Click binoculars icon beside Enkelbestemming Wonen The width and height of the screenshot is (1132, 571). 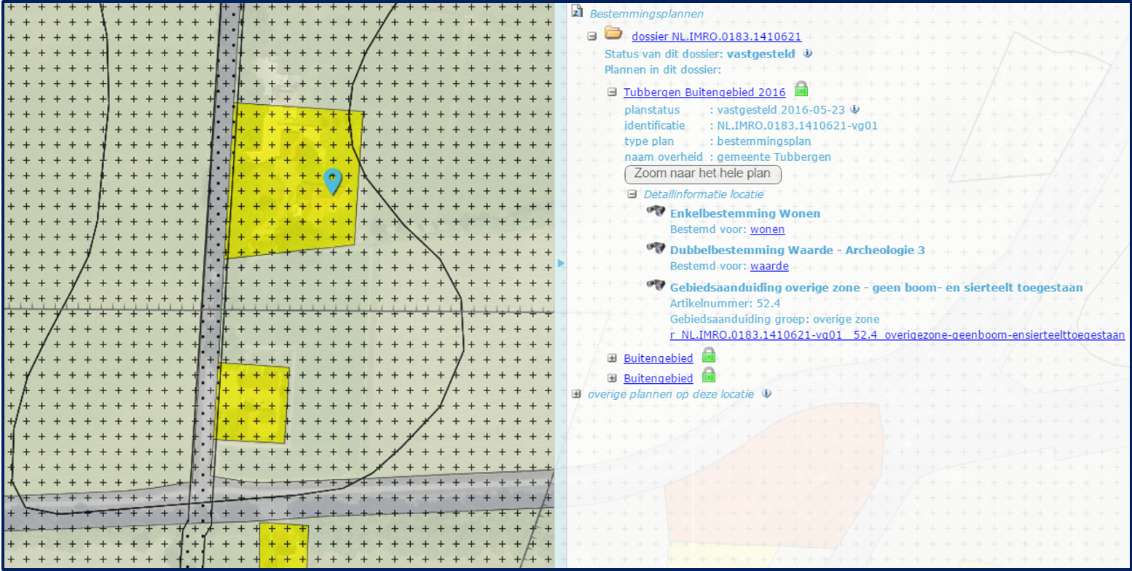[656, 210]
